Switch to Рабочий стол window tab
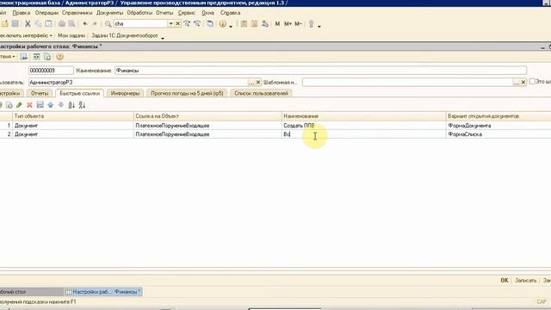The width and height of the screenshot is (551, 310). pos(31,292)
